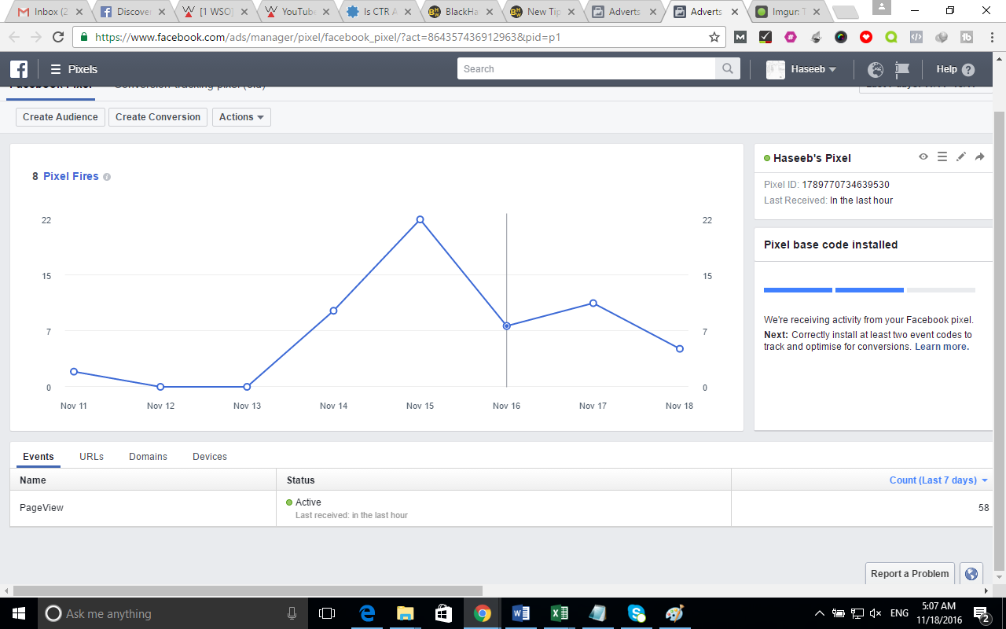Open Skype from the taskbar

pos(637,613)
